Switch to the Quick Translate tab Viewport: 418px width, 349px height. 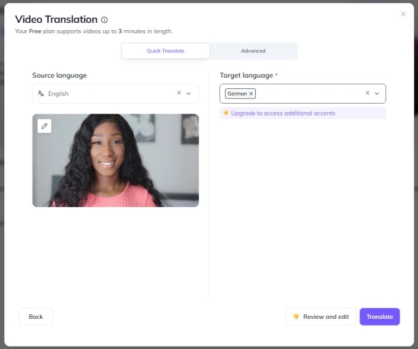165,51
